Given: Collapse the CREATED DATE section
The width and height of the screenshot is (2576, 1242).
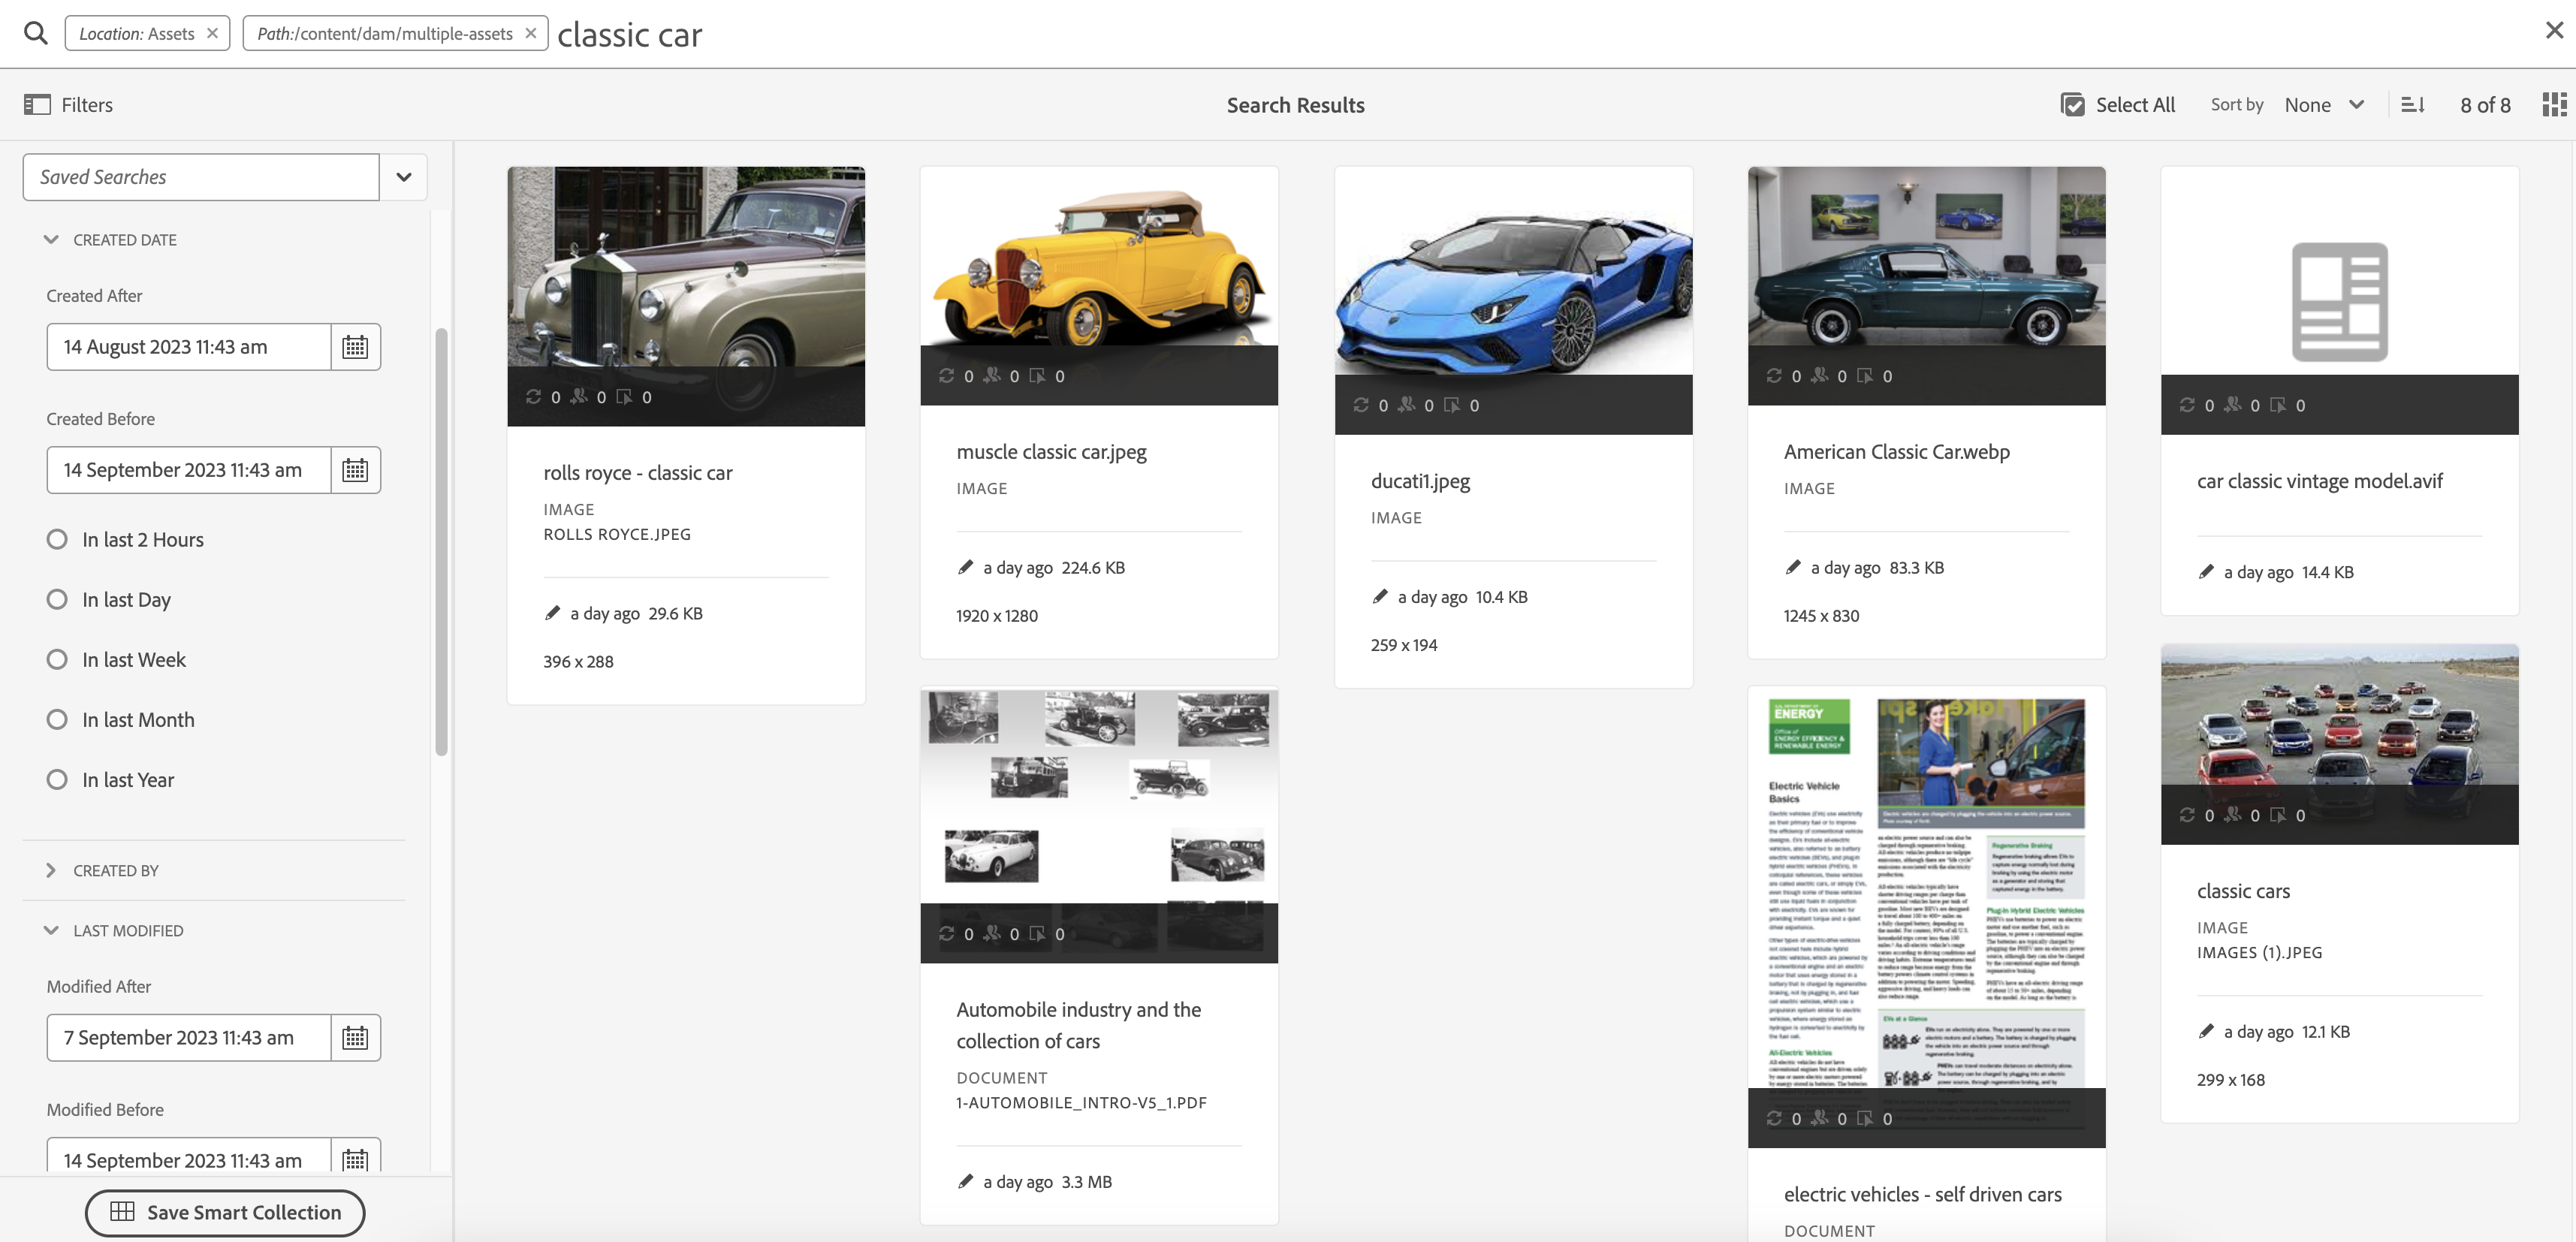Looking at the screenshot, I should (x=51, y=239).
